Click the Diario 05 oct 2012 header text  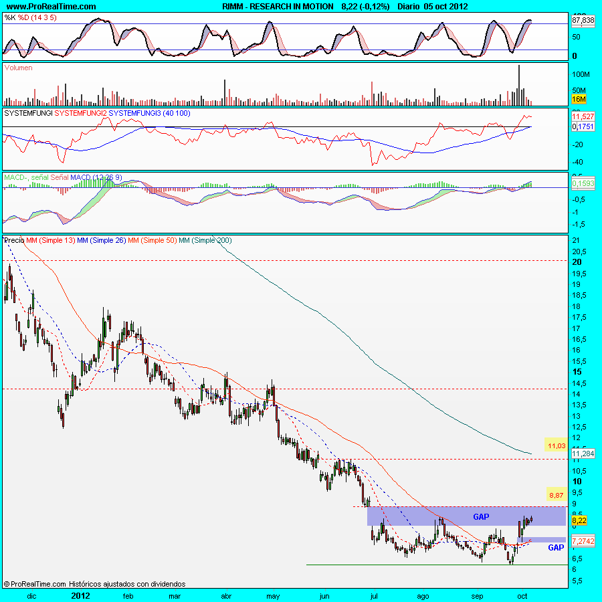432,7
